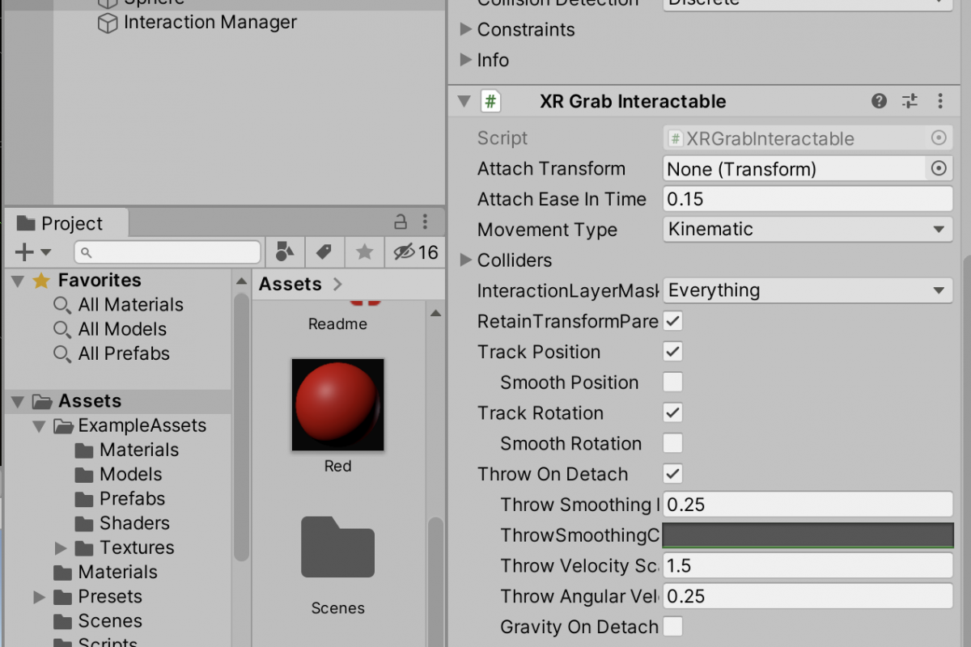Screen dimensions: 971x647
Task: Toggle the Project panel lock icon
Action: tap(401, 222)
